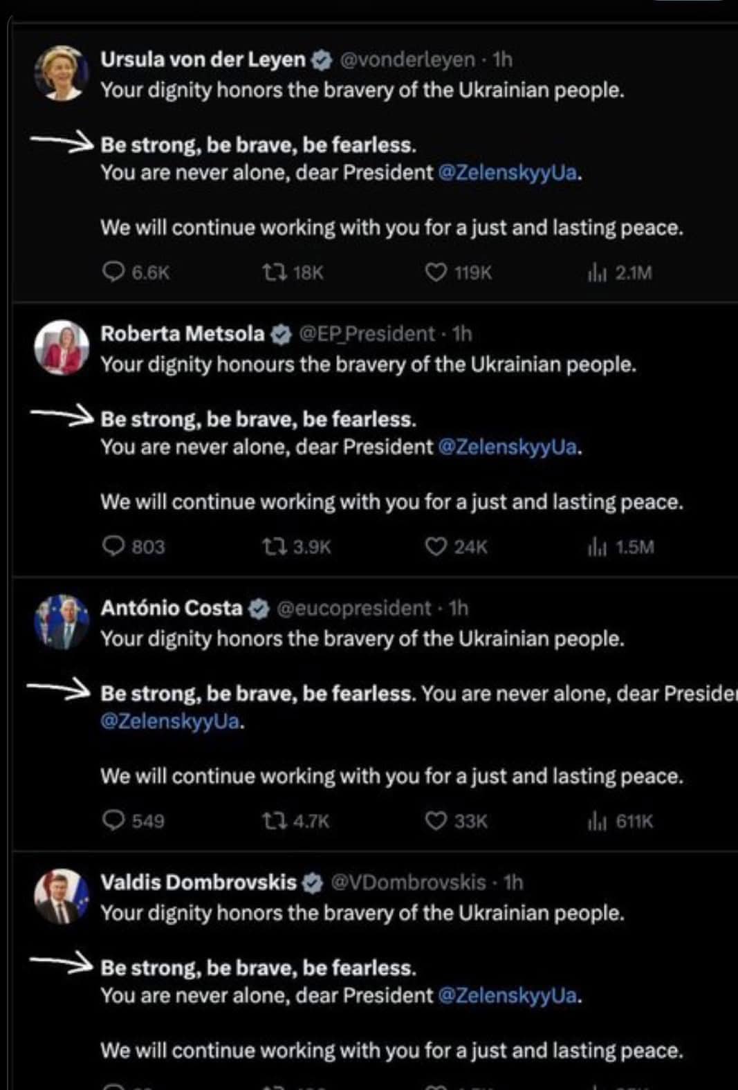Like António Costa's post
This screenshot has height=1090, width=738.
point(436,821)
